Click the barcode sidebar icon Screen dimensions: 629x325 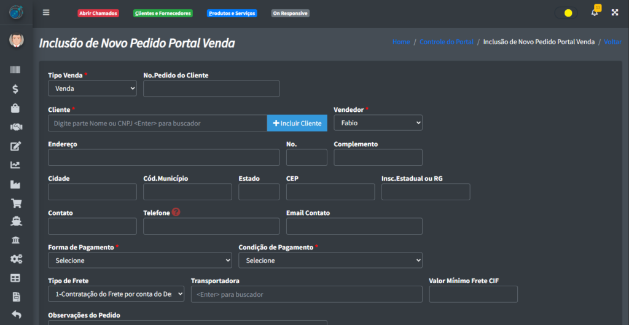click(x=16, y=70)
